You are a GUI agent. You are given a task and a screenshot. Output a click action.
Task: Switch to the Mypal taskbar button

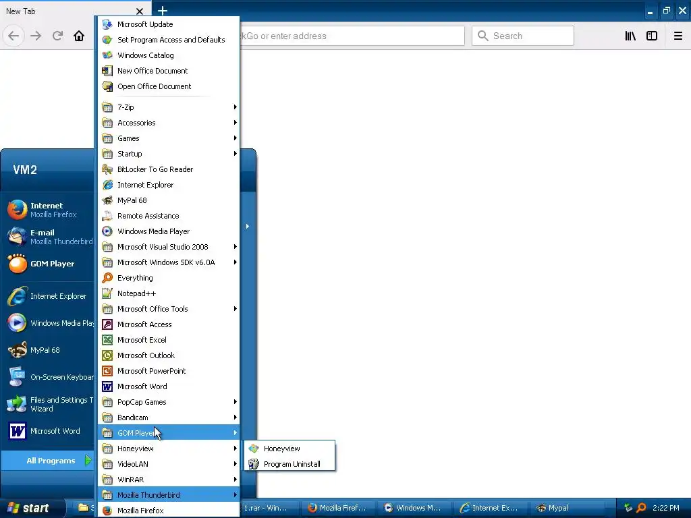click(x=568, y=508)
